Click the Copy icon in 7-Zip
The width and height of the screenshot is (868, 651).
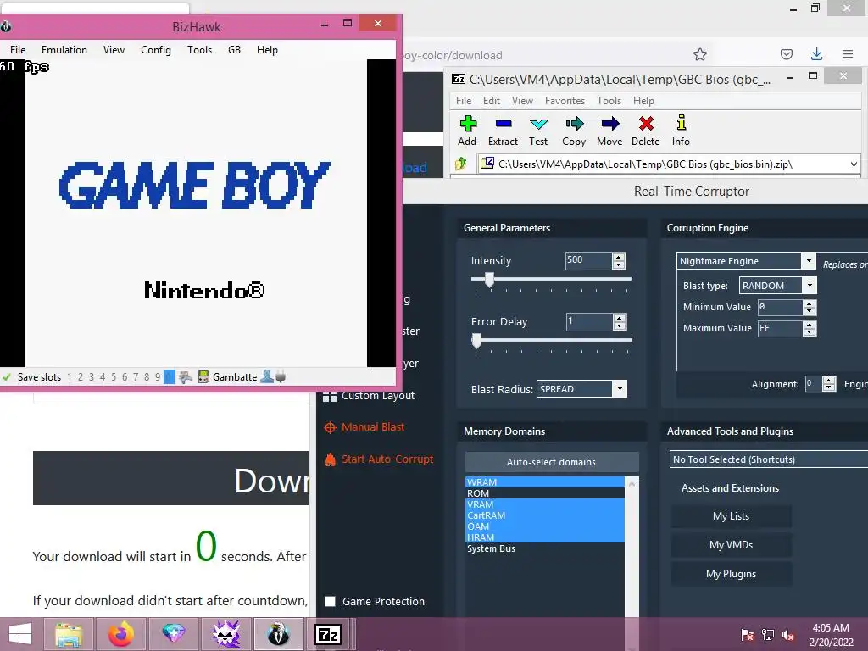(x=574, y=124)
